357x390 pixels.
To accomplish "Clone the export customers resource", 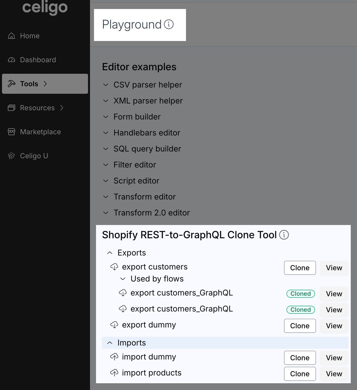I will pos(300,268).
